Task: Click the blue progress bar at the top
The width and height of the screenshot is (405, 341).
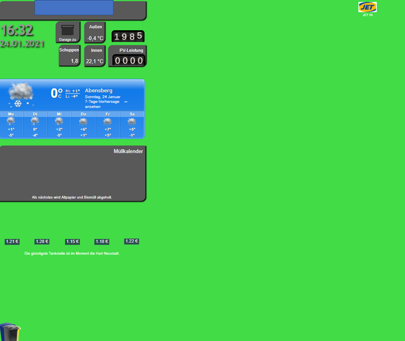Action: pyautogui.click(x=73, y=8)
